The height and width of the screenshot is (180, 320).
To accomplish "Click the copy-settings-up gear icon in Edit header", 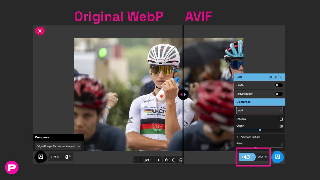I will point(276,77).
